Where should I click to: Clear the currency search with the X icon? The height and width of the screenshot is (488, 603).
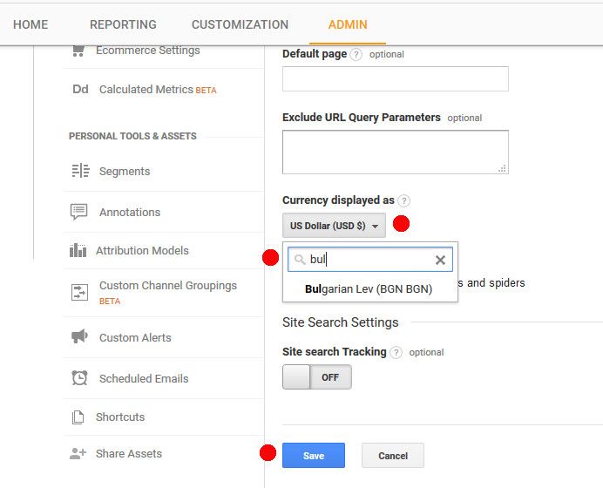pyautogui.click(x=440, y=260)
